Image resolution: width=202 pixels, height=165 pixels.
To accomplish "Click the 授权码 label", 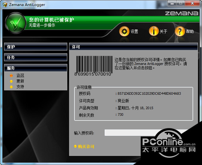I will pos(85,93).
